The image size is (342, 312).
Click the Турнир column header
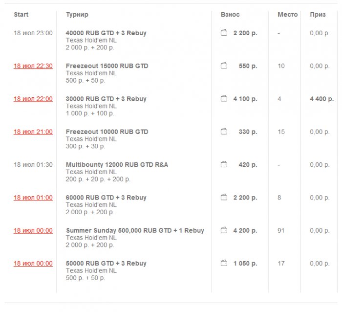tap(77, 15)
